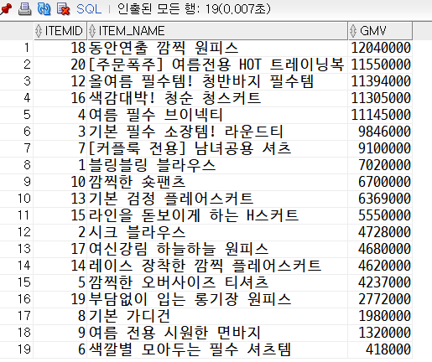Click the SQL link in toolbar
This screenshot has width=432, height=362.
(x=89, y=9)
